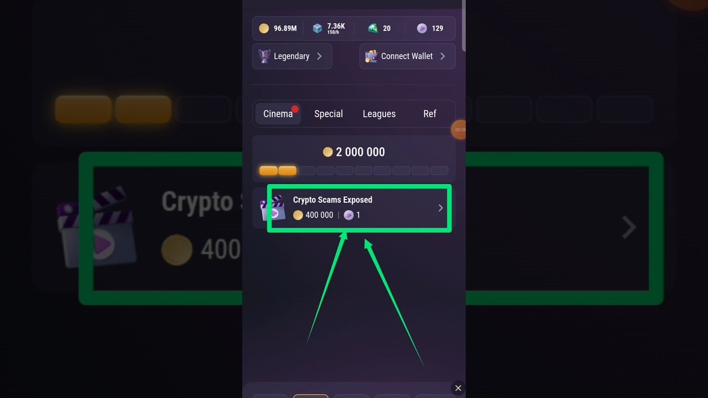
Task: Tap the Connect Wallet chest icon
Action: [x=371, y=56]
